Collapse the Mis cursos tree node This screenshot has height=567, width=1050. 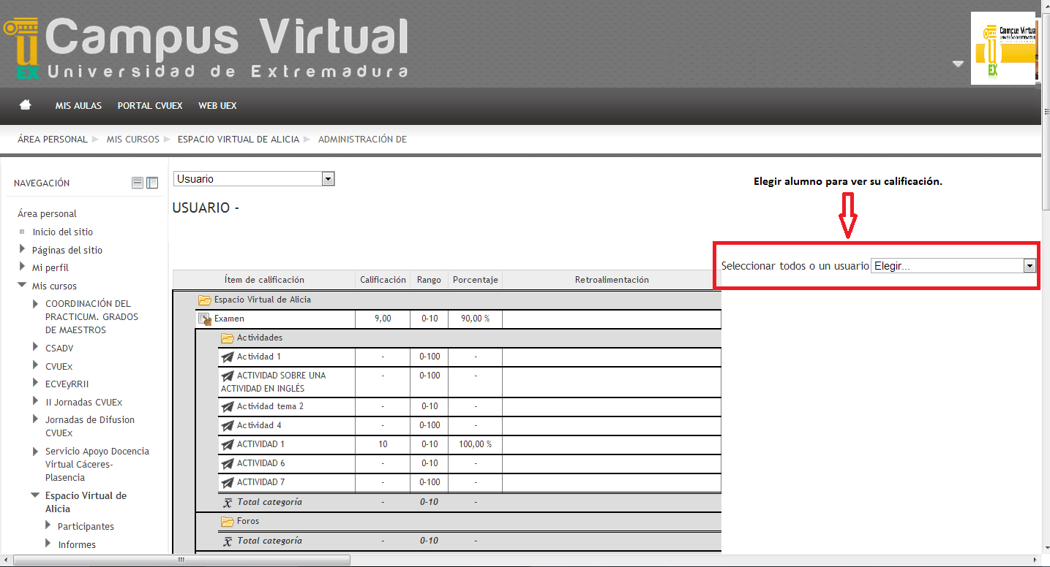[x=23, y=286]
